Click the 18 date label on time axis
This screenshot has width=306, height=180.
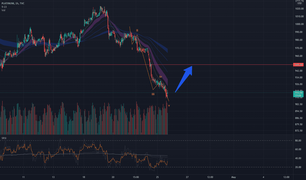(x=84, y=177)
